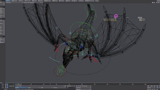Click the Create Key button
Viewport: 160px width, 90px height.
[83, 88]
